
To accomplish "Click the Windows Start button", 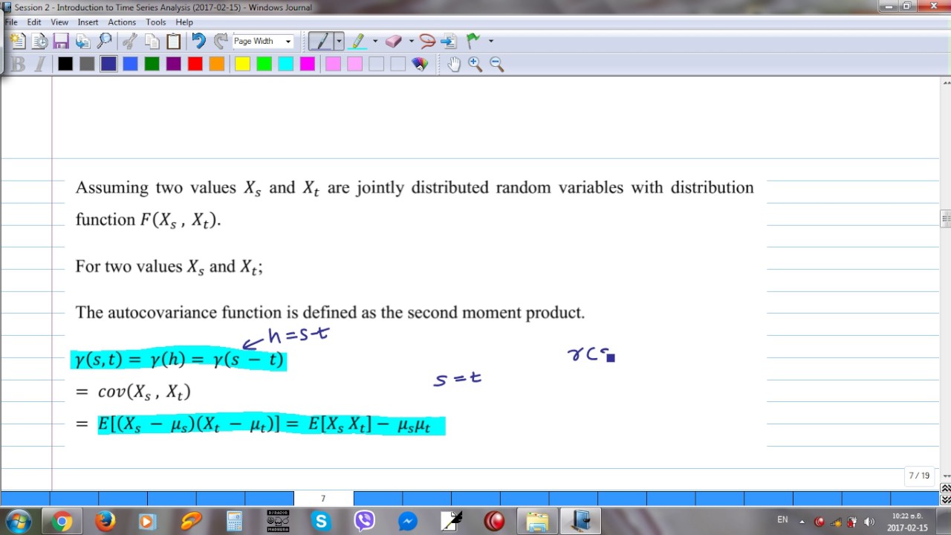I will point(18,522).
